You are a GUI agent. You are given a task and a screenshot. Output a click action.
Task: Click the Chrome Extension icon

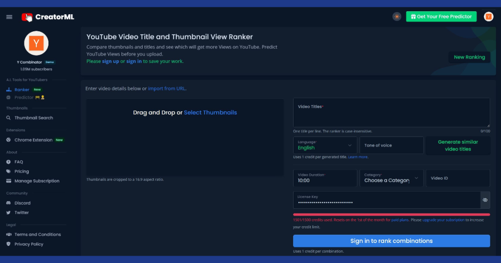pos(9,140)
